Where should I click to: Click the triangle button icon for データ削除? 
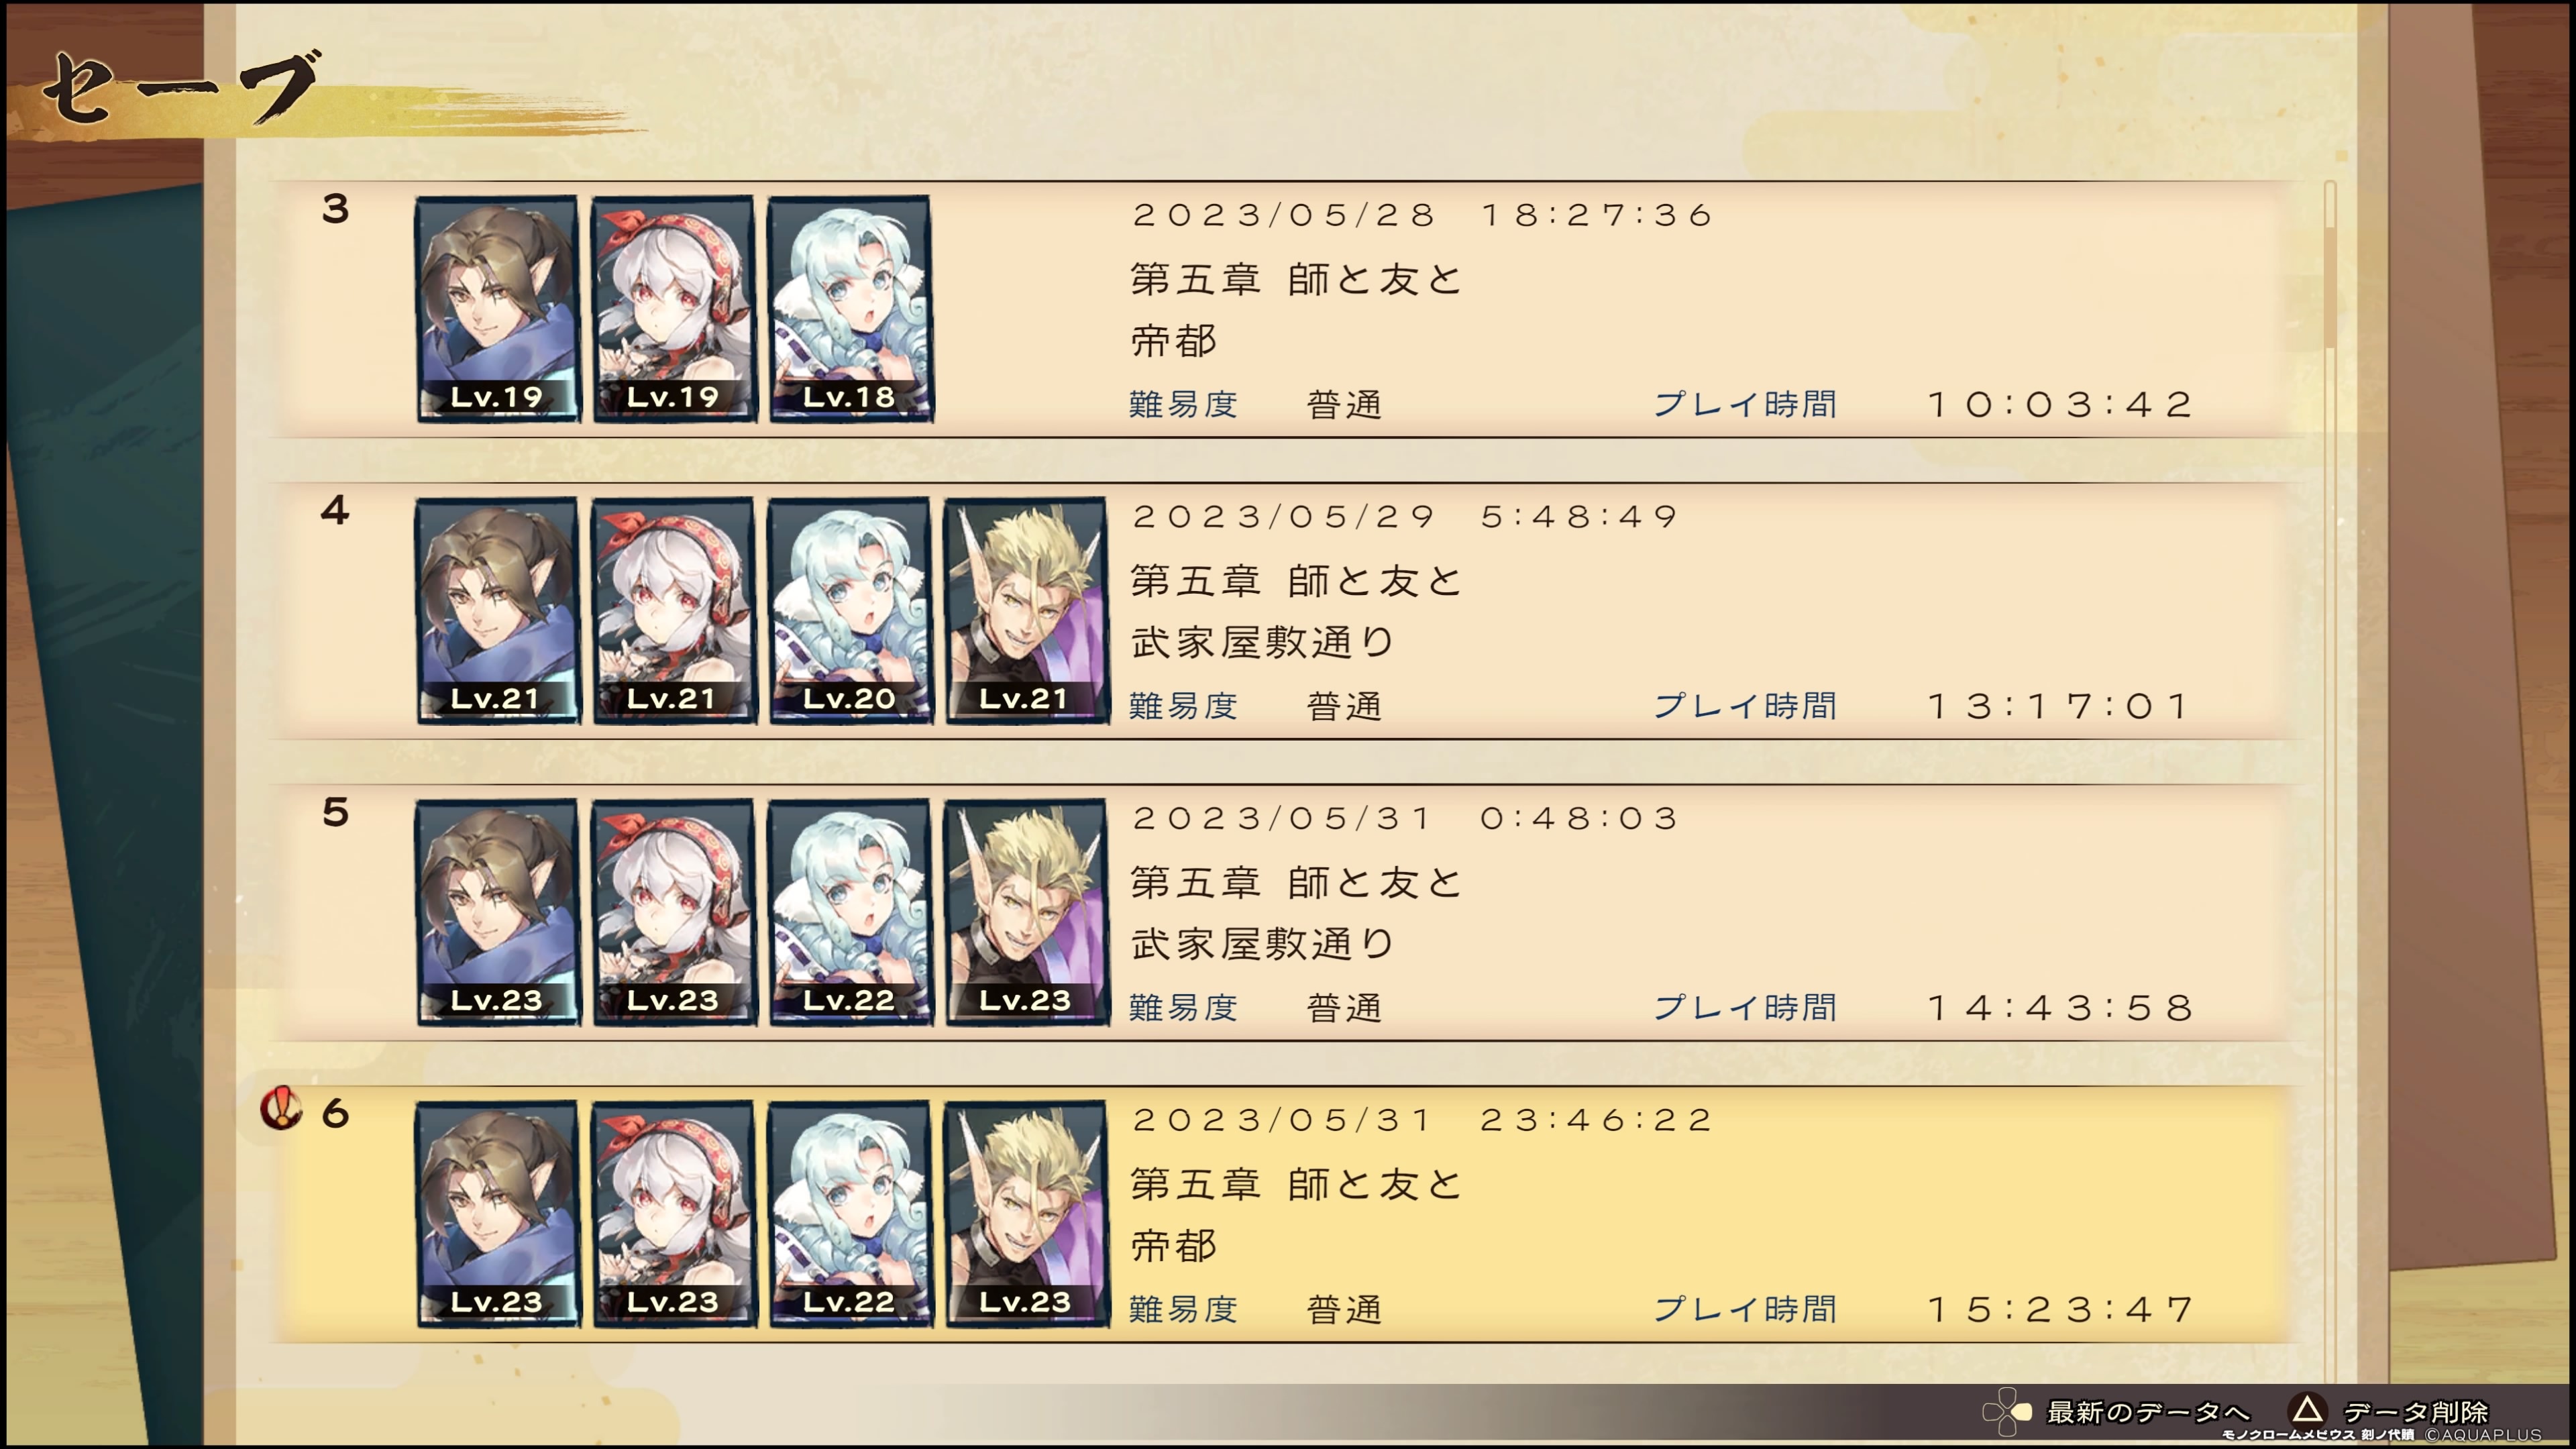coord(2307,1410)
